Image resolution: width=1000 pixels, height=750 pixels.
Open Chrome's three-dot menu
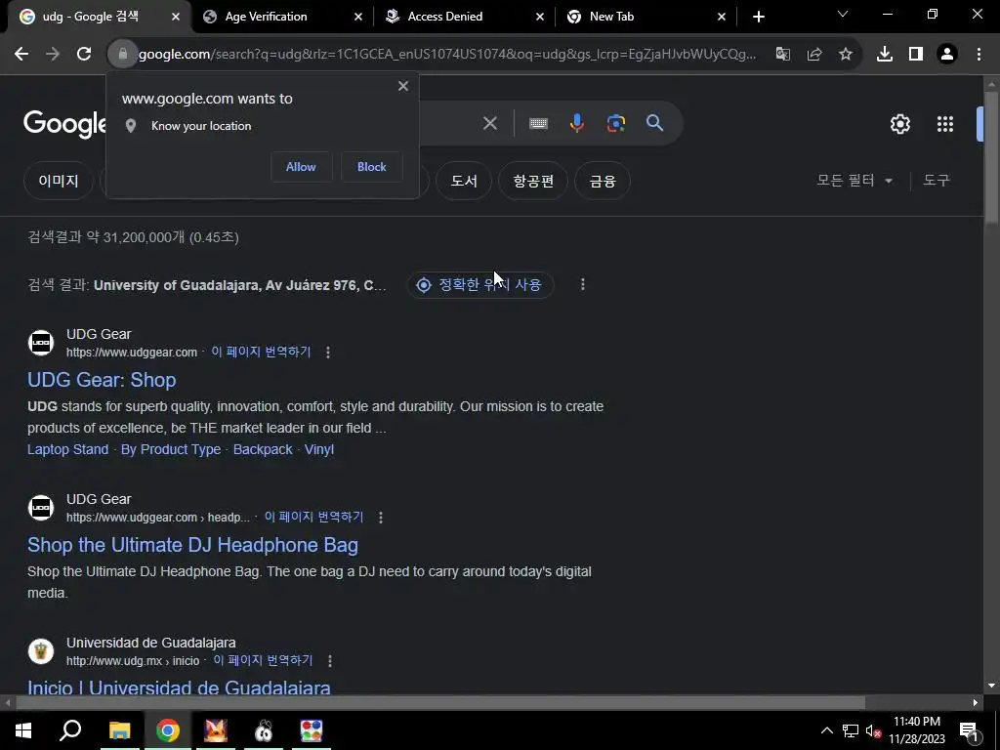(979, 55)
